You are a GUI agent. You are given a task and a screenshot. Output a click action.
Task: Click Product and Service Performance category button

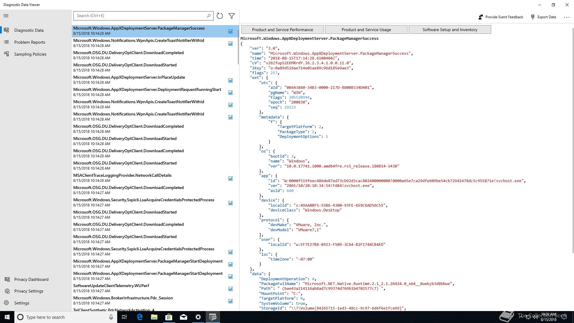[x=283, y=30]
